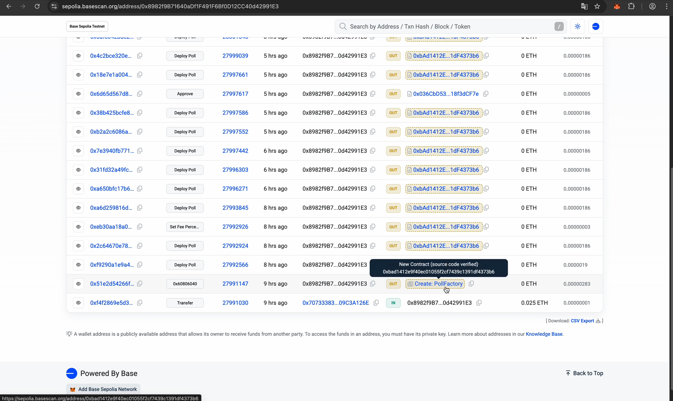Preview transaction 0x4c2bce320e with eye icon

[78, 56]
